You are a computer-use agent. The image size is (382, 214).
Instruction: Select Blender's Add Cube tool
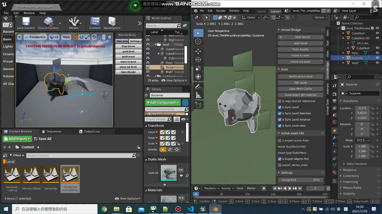pyautogui.click(x=198, y=105)
